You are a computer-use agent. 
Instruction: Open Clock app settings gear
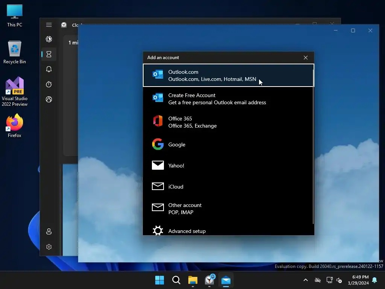49,247
